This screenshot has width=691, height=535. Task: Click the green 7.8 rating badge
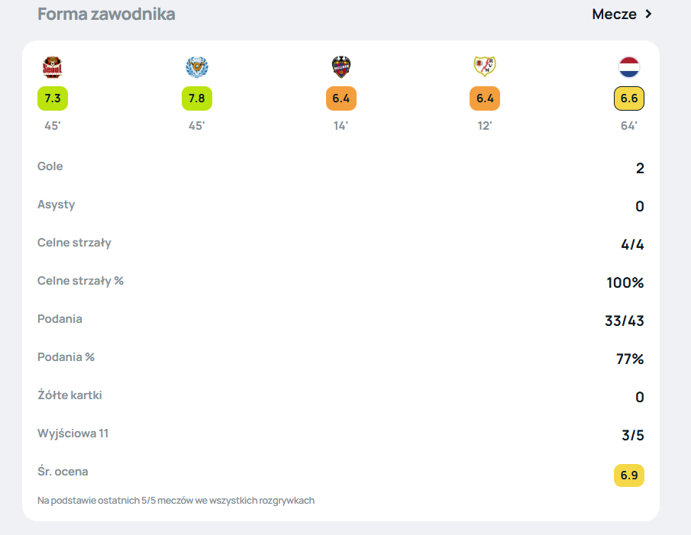pyautogui.click(x=196, y=98)
